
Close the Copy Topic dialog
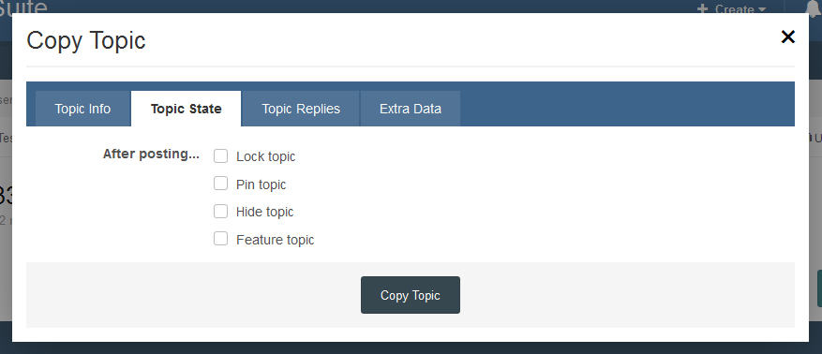pyautogui.click(x=788, y=37)
